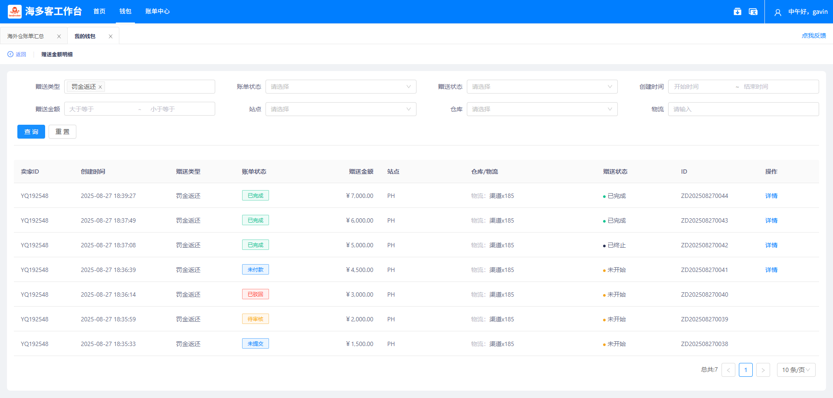Open 详情 for ZD202508270044

click(771, 196)
